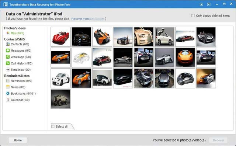Enable Only display deleted items checkbox
The width and height of the screenshot is (236, 146).
pyautogui.click(x=193, y=15)
